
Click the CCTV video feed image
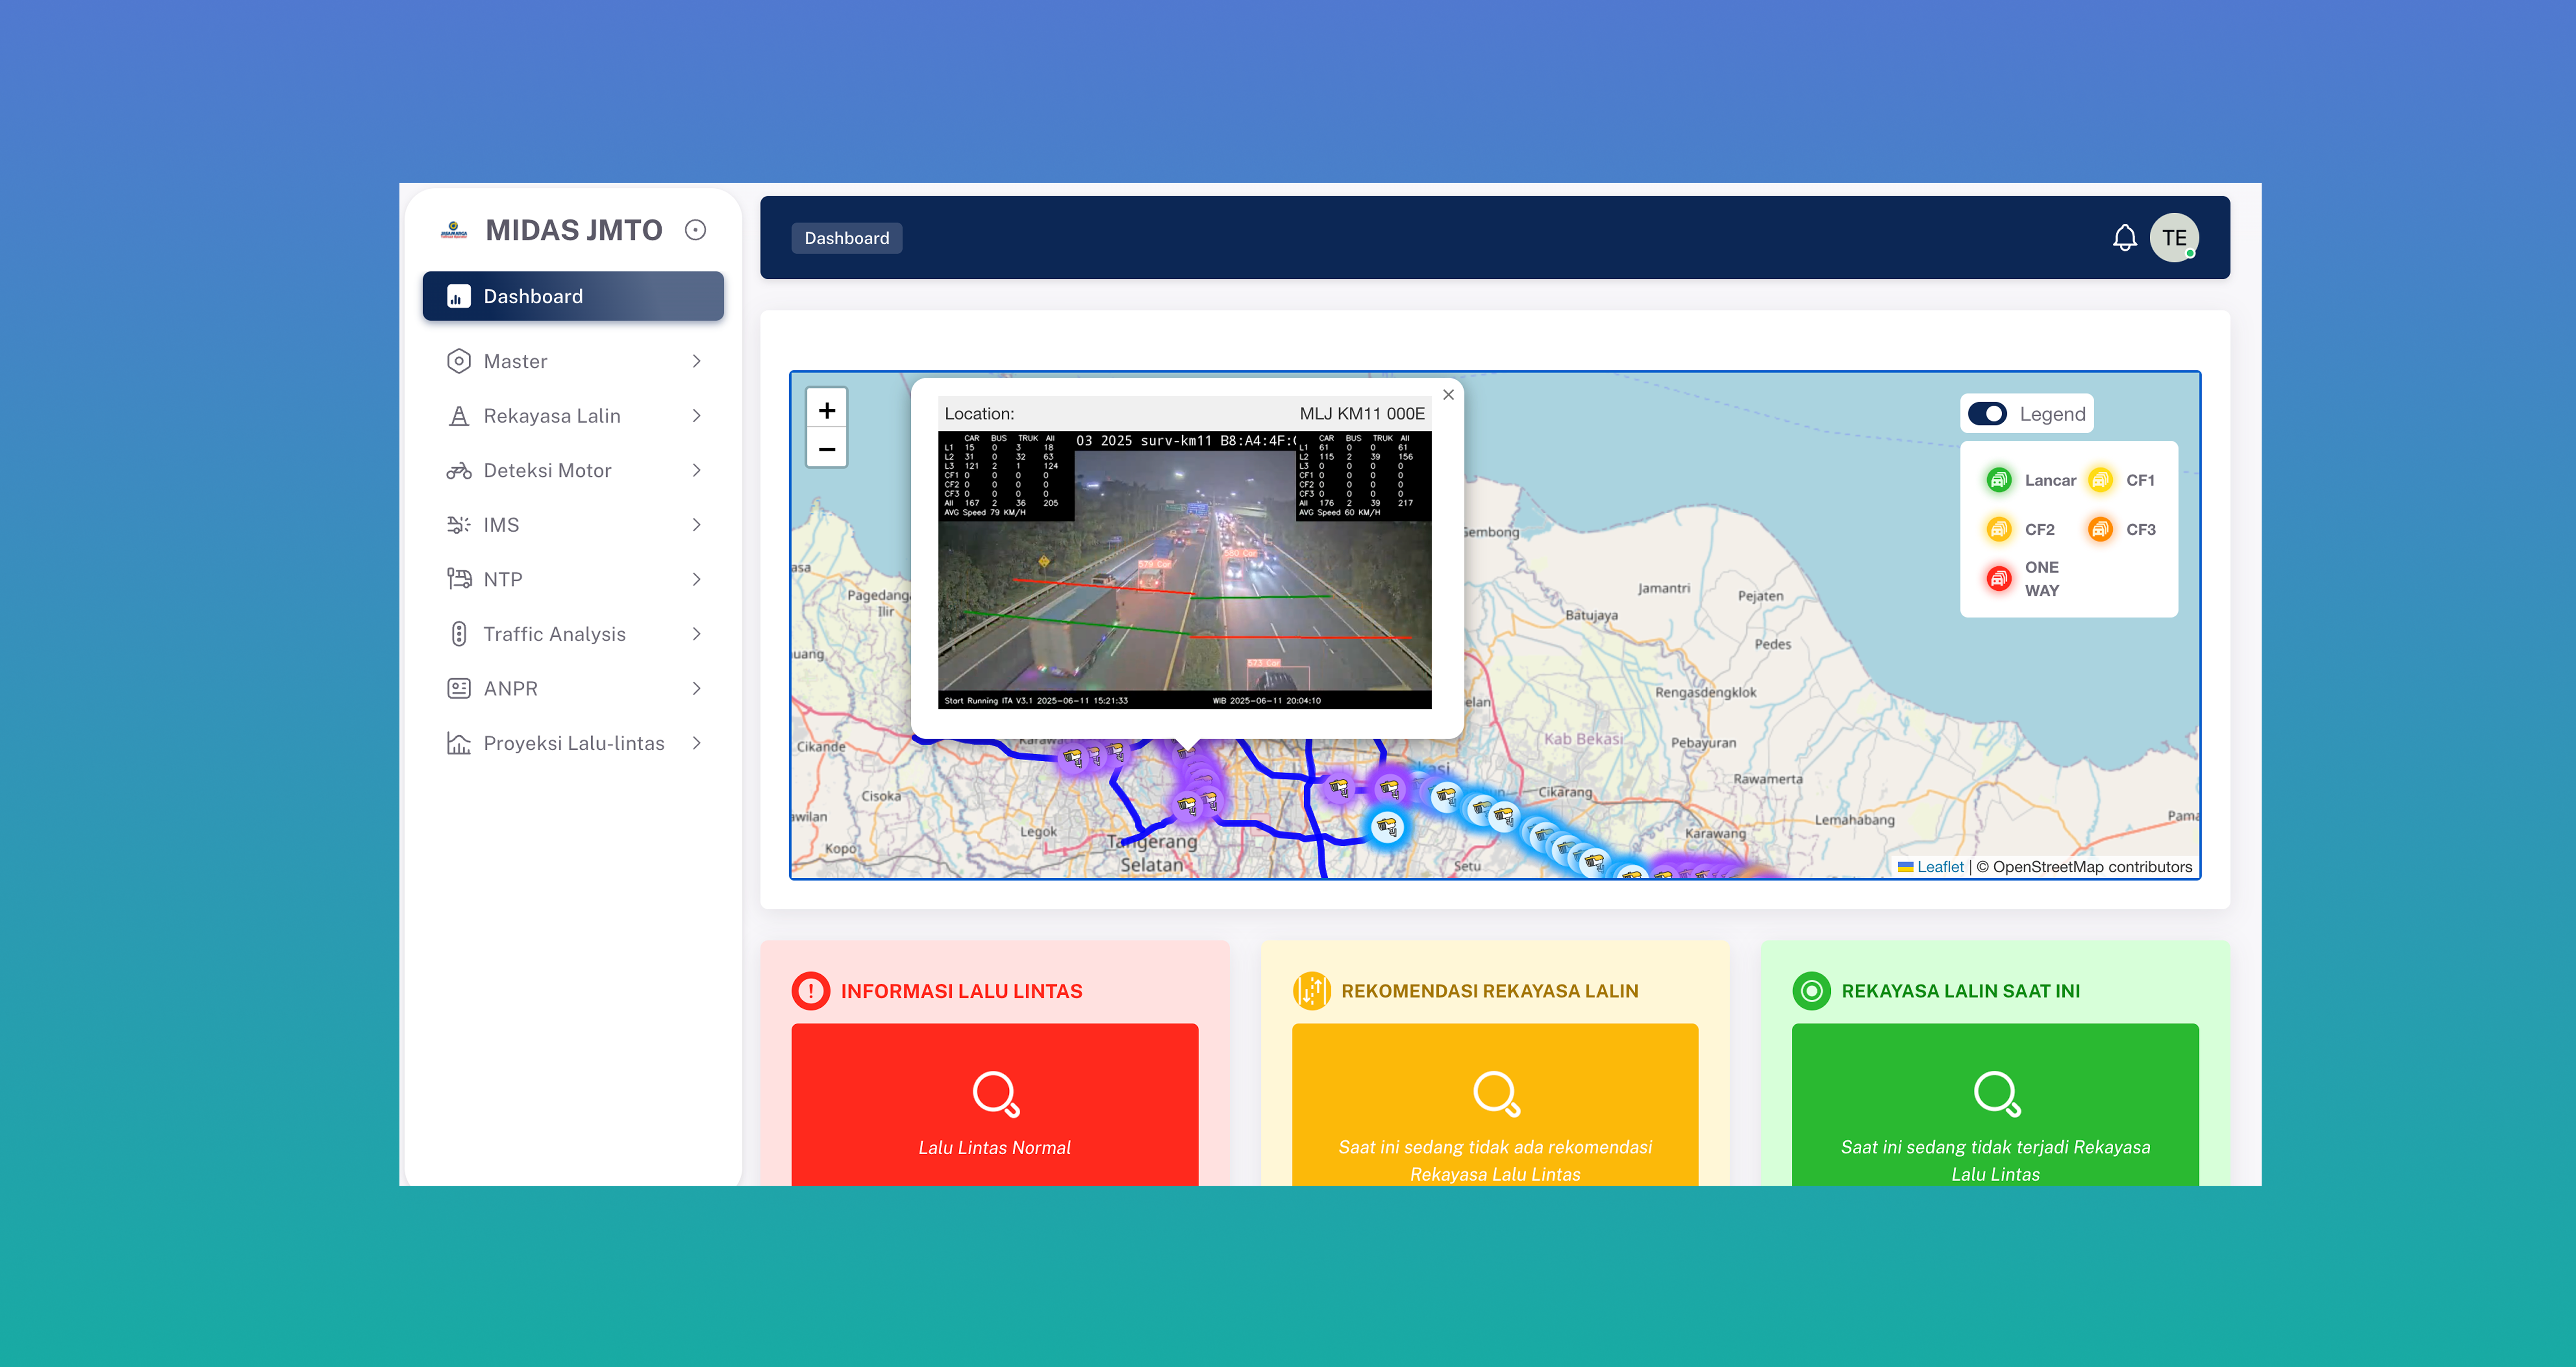point(1184,570)
